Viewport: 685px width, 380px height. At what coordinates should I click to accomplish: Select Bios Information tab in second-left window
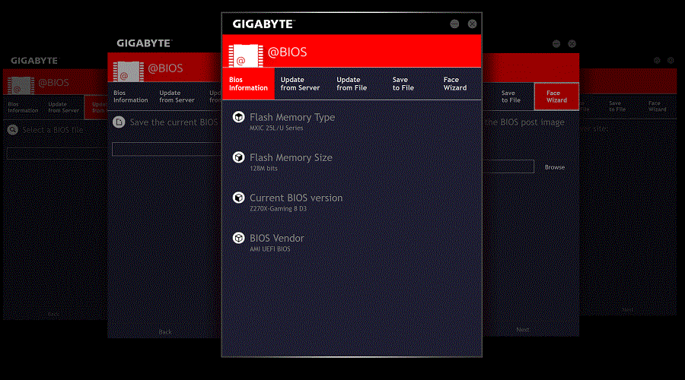[x=131, y=97]
